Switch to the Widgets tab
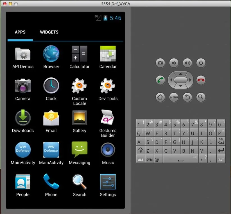 [49, 32]
